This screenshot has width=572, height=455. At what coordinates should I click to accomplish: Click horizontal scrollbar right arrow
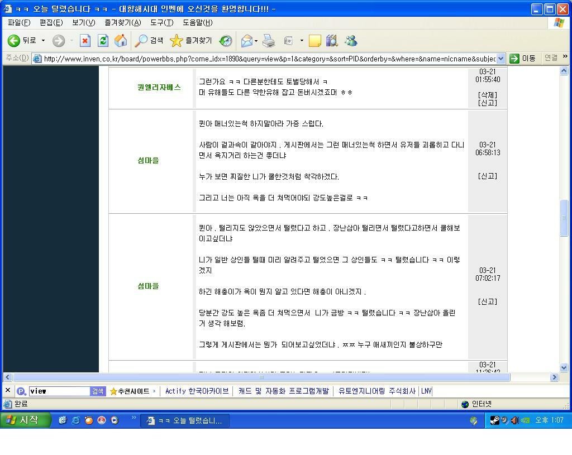click(555, 377)
